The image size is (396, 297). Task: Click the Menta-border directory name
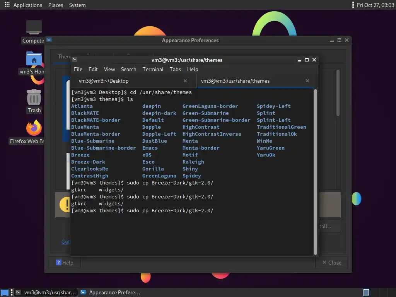tap(201, 148)
